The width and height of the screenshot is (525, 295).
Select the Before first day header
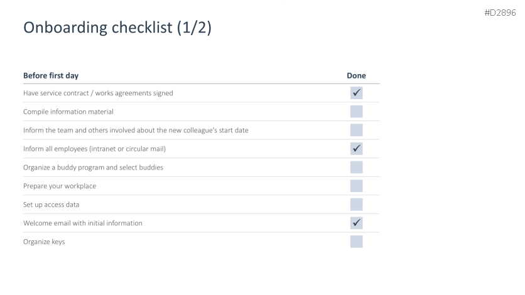pos(51,76)
